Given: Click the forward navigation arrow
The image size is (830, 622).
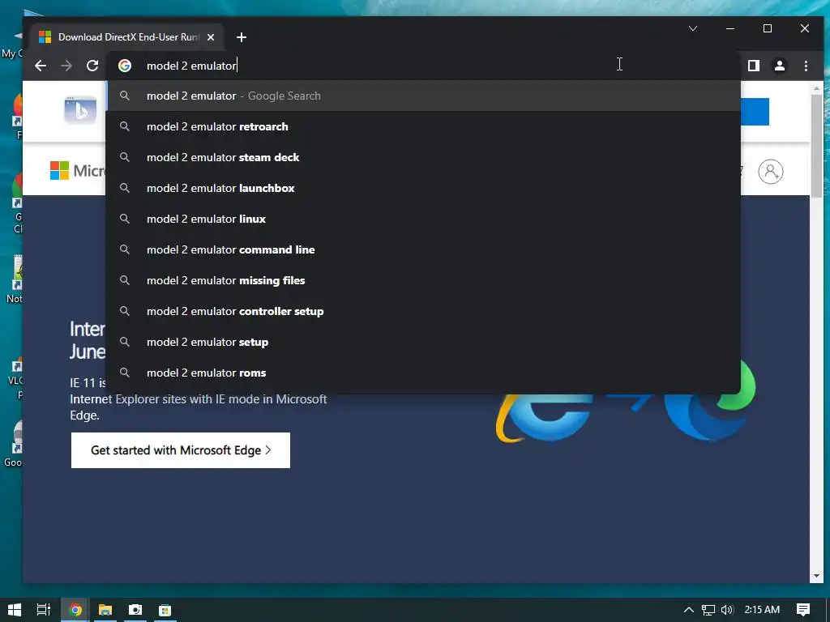Looking at the screenshot, I should tap(66, 66).
